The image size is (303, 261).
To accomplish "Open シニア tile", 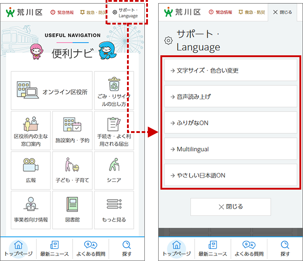I will [x=114, y=170].
